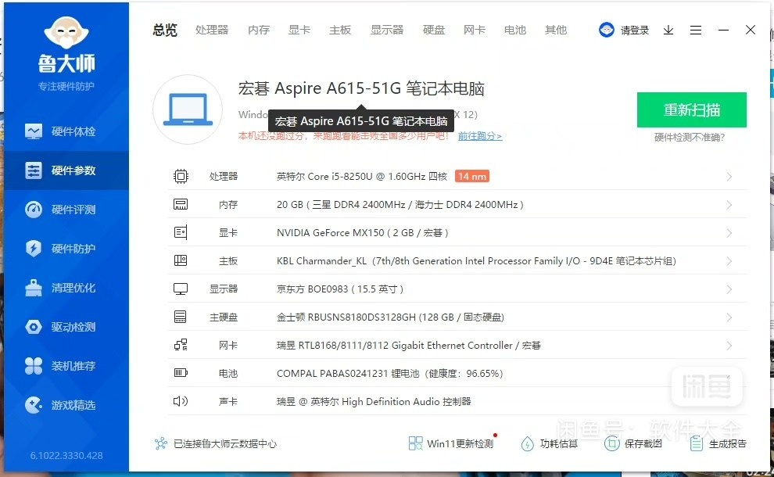This screenshot has width=774, height=477.
Task: Click the laptop computer thumbnail
Action: pyautogui.click(x=188, y=109)
